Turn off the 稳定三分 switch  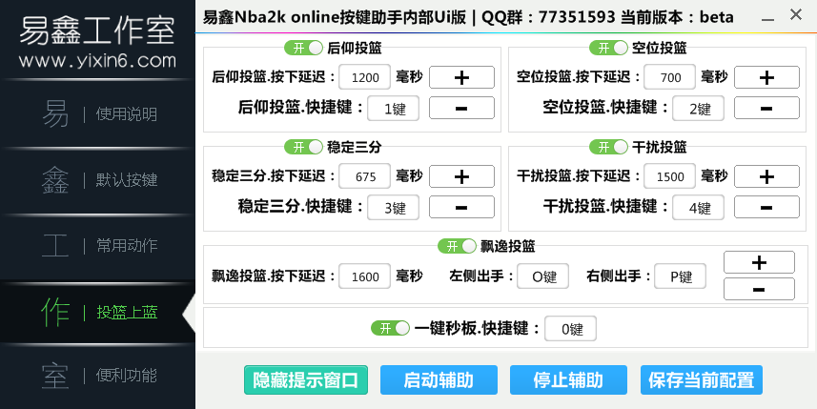[303, 147]
